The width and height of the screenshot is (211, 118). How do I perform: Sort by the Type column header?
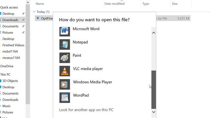[x=146, y=4]
